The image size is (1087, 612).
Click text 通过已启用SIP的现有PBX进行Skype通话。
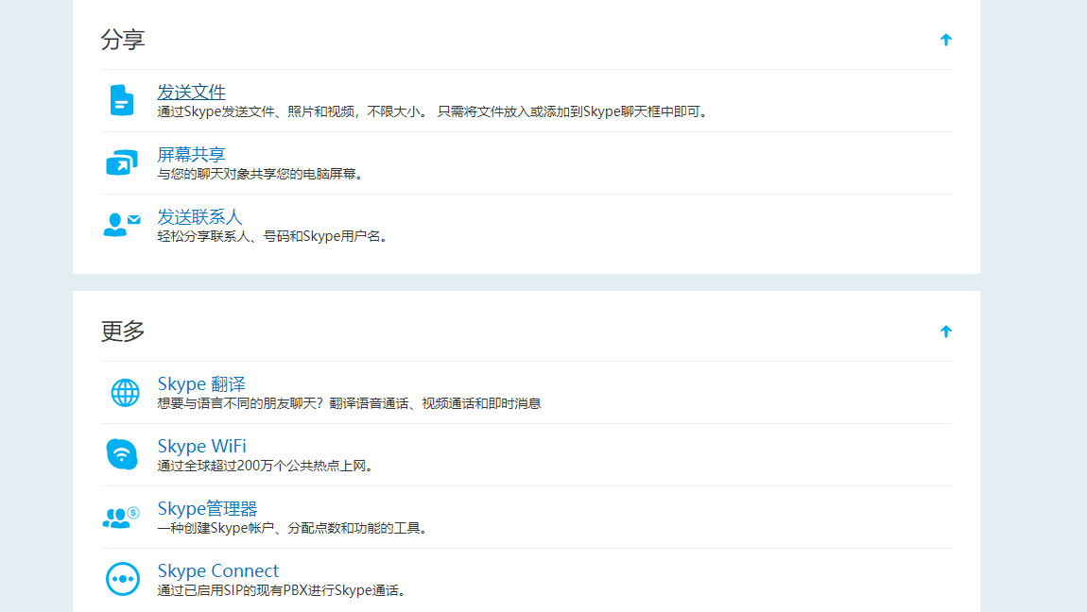click(x=283, y=590)
